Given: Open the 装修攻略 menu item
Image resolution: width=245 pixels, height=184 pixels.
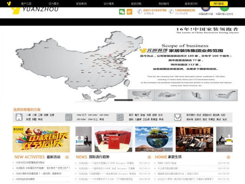Looking at the screenshot, I should tap(136, 3).
